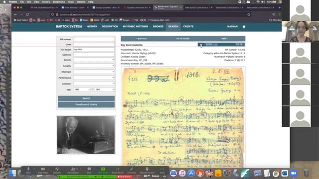Focus the Cadence input field
The height and width of the screenshot is (179, 319).
coord(94,55)
